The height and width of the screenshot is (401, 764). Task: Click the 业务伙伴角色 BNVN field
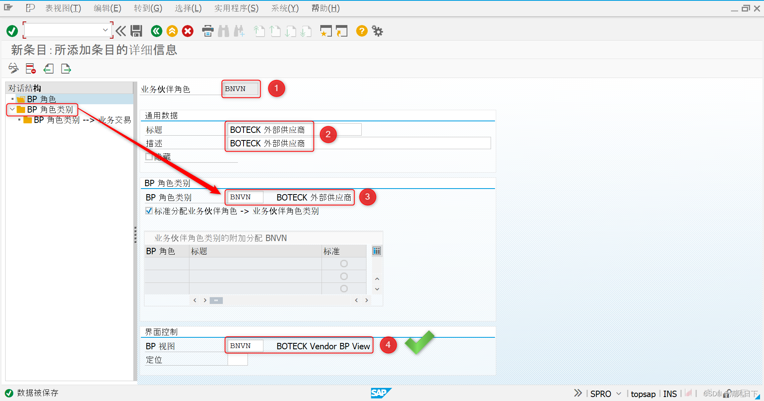click(241, 89)
